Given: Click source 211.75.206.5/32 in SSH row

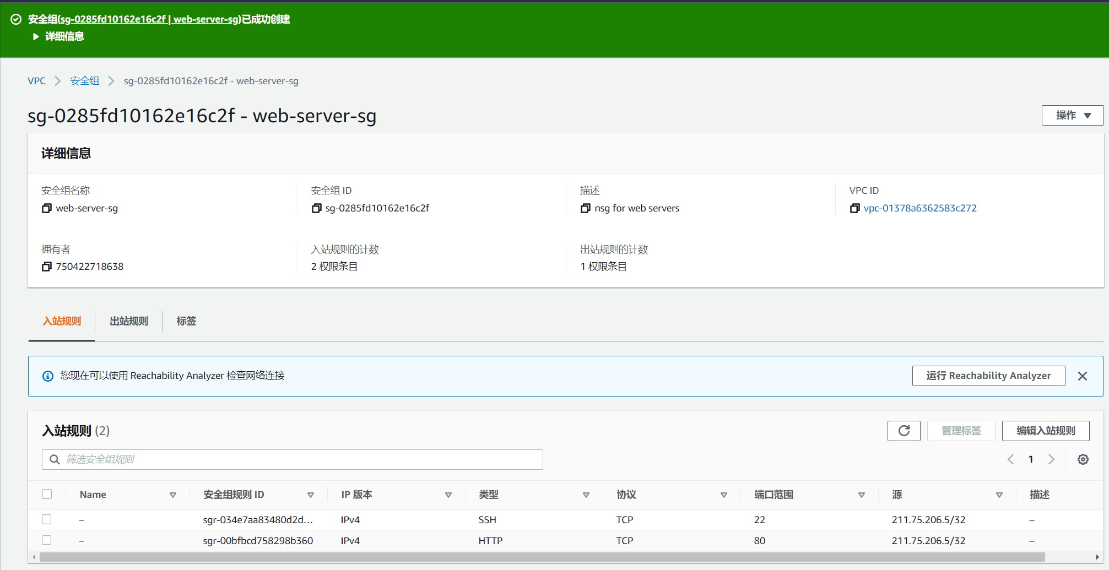Looking at the screenshot, I should pos(928,520).
